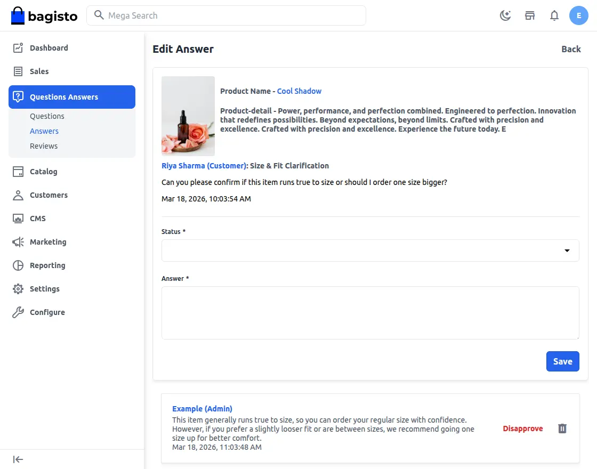Open the Status dropdown
The height and width of the screenshot is (469, 597).
(370, 250)
